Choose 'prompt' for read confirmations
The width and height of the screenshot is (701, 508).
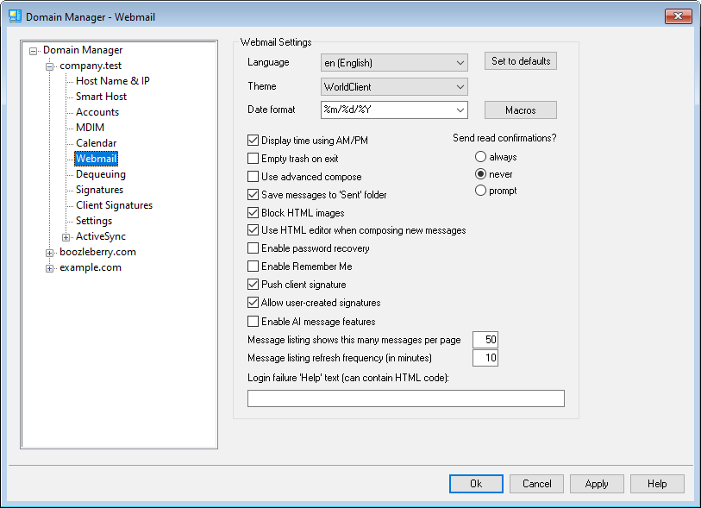480,191
